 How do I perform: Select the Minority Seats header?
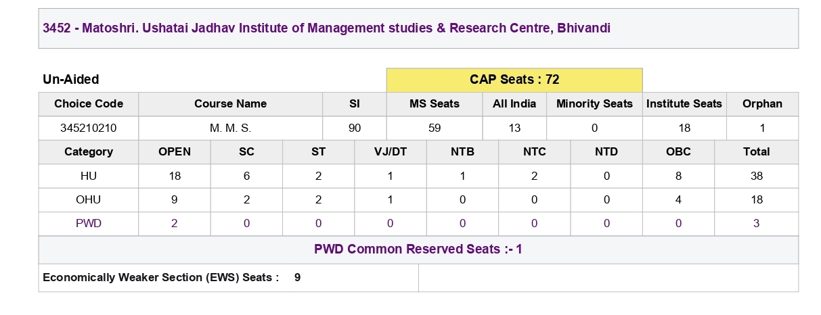pyautogui.click(x=594, y=104)
